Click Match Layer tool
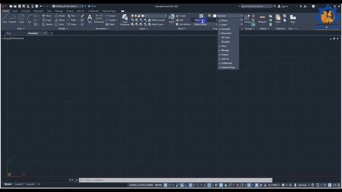Screen dimensions: 342x192 tap(156, 25)
